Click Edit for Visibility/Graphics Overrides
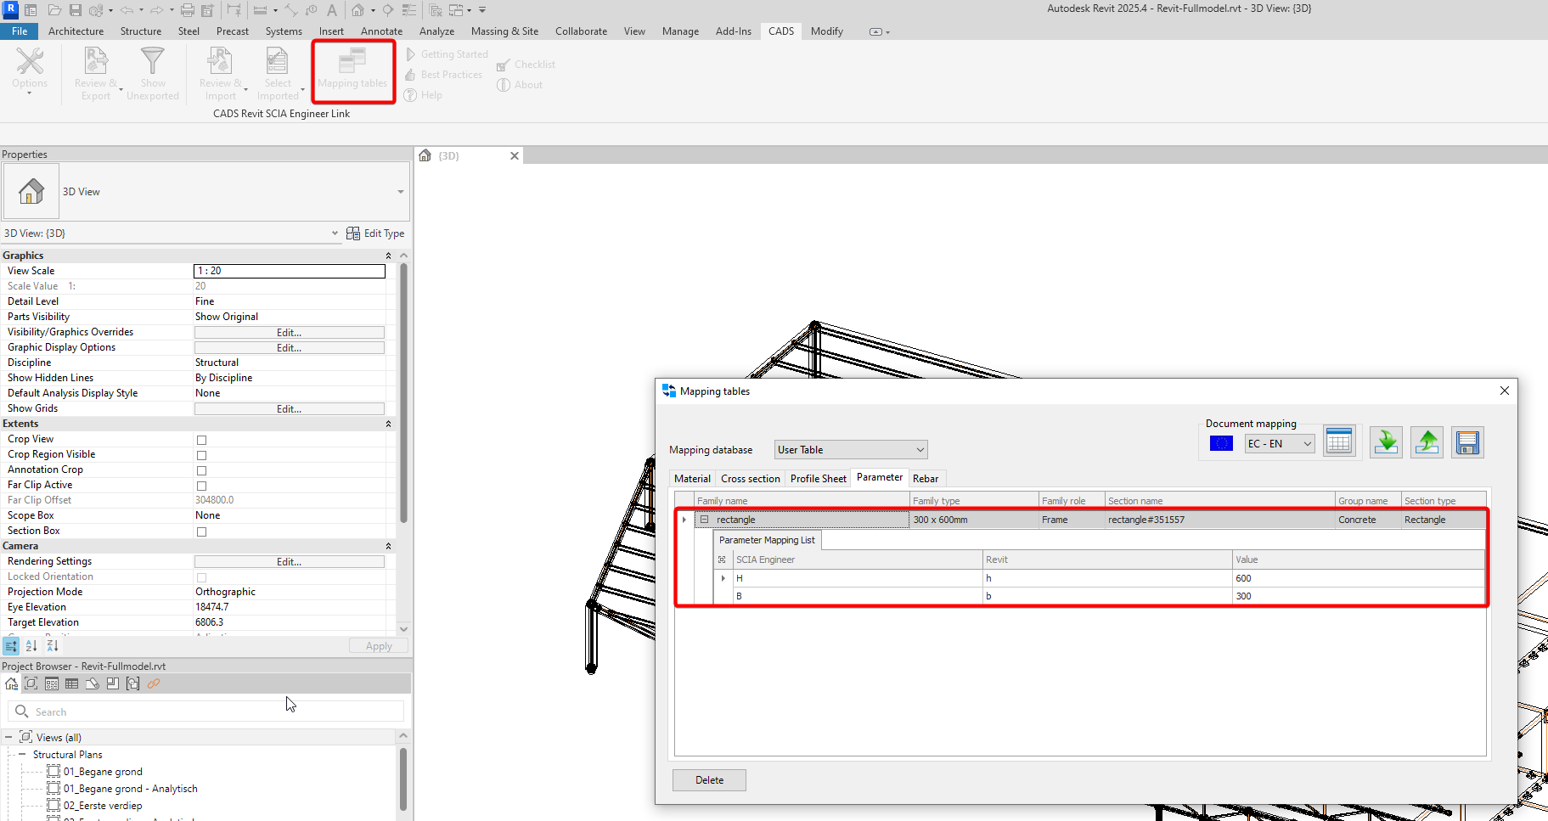This screenshot has height=821, width=1548. [289, 333]
